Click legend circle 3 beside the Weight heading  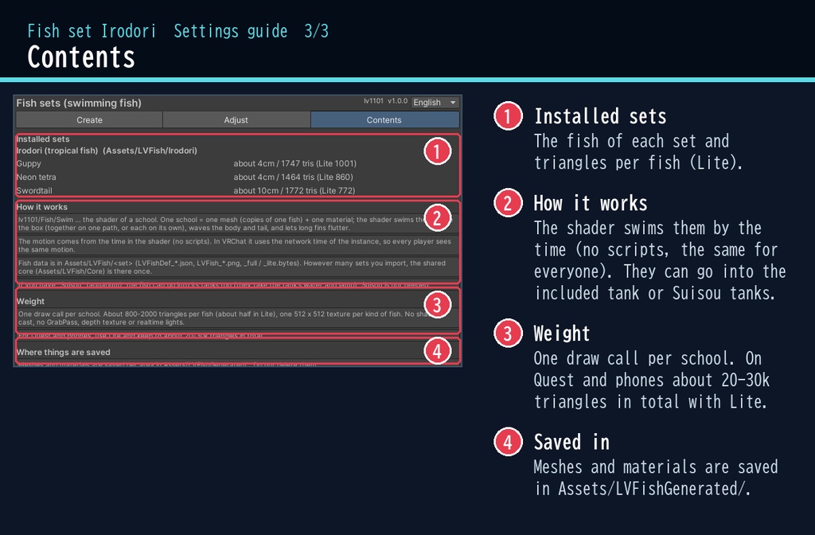508,334
